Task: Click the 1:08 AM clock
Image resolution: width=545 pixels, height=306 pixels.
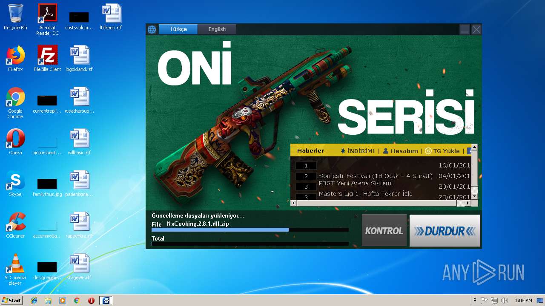Action: point(523,300)
